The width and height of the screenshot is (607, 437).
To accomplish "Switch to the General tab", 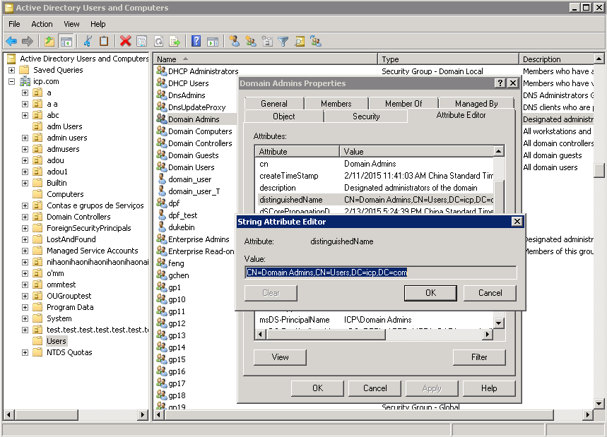I will click(274, 103).
